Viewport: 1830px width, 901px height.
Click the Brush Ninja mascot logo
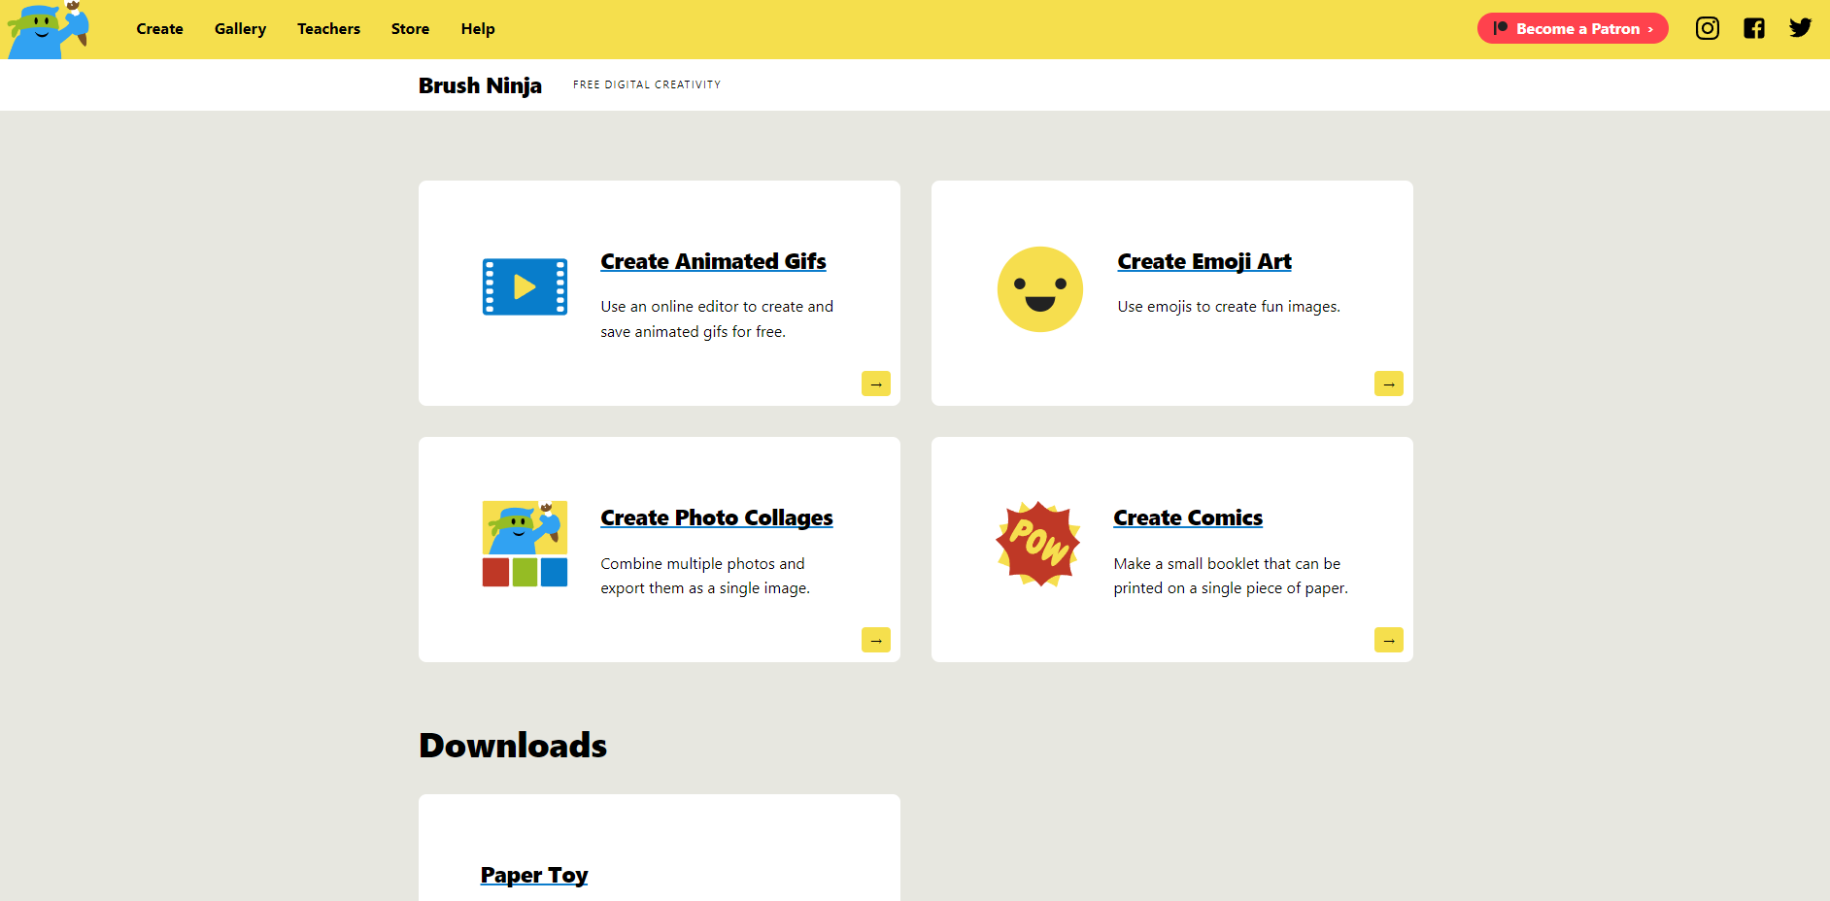[x=48, y=29]
